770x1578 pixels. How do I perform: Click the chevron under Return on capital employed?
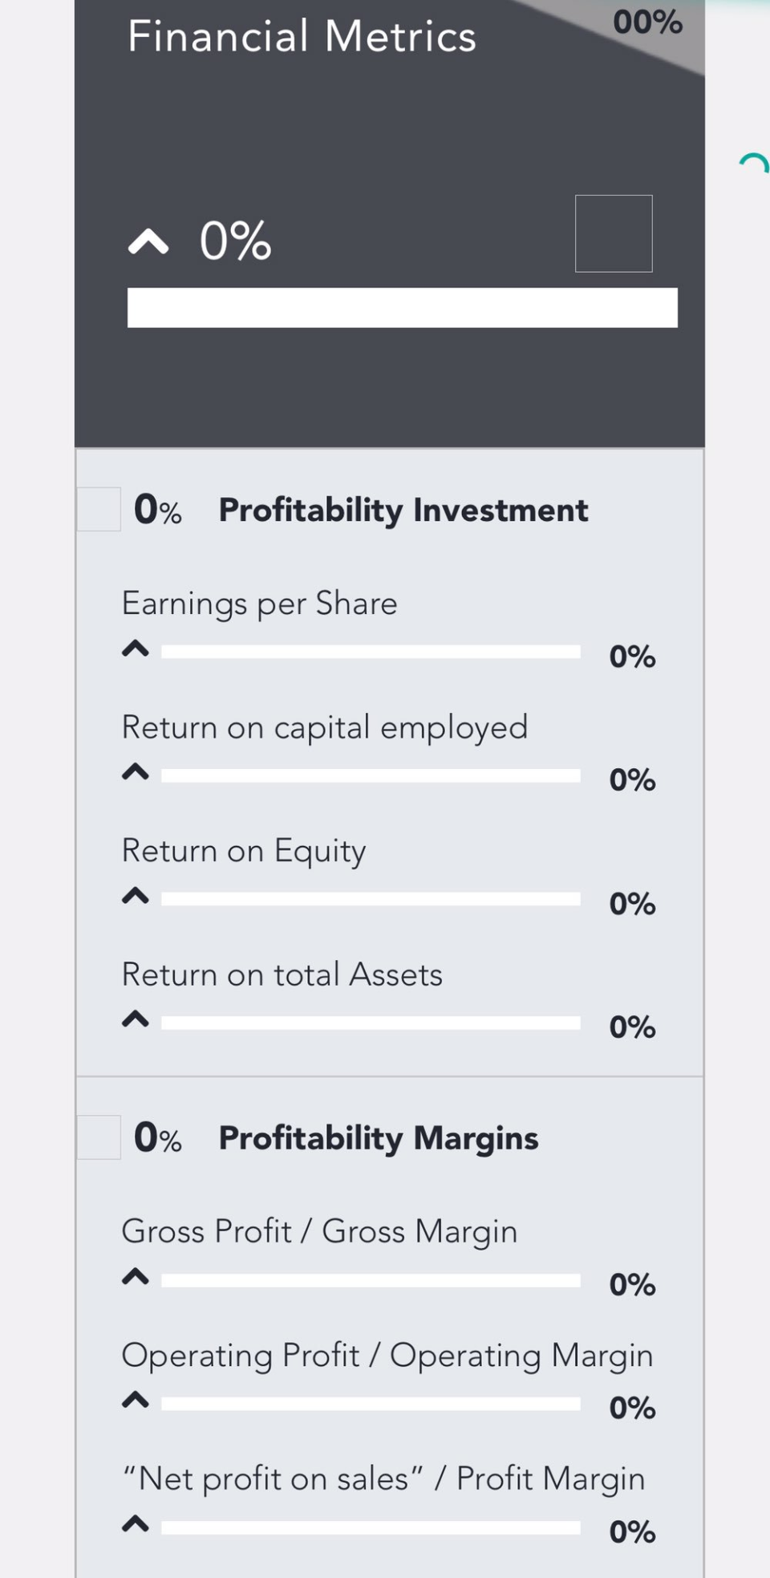(136, 772)
